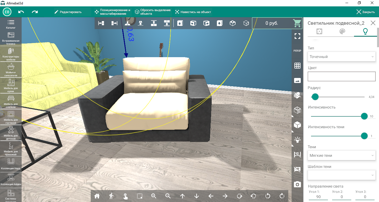Viewport: 379px width, 202px height.
Task: Open the Тени dropdown Мягкие тени
Action: (x=342, y=155)
